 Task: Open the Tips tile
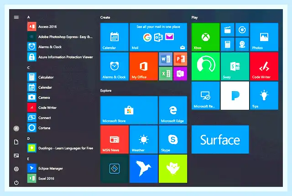click(x=264, y=96)
